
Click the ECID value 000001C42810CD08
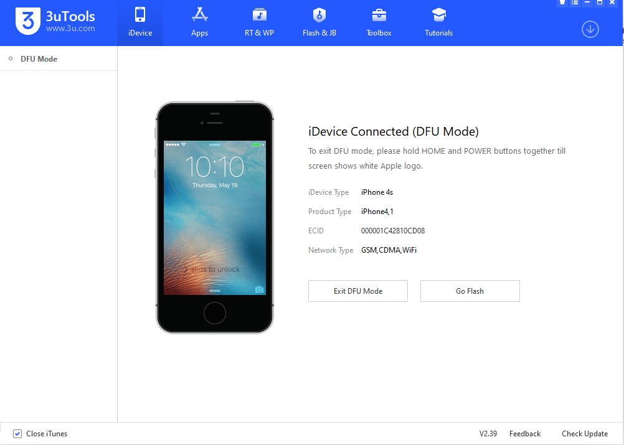[x=393, y=231]
